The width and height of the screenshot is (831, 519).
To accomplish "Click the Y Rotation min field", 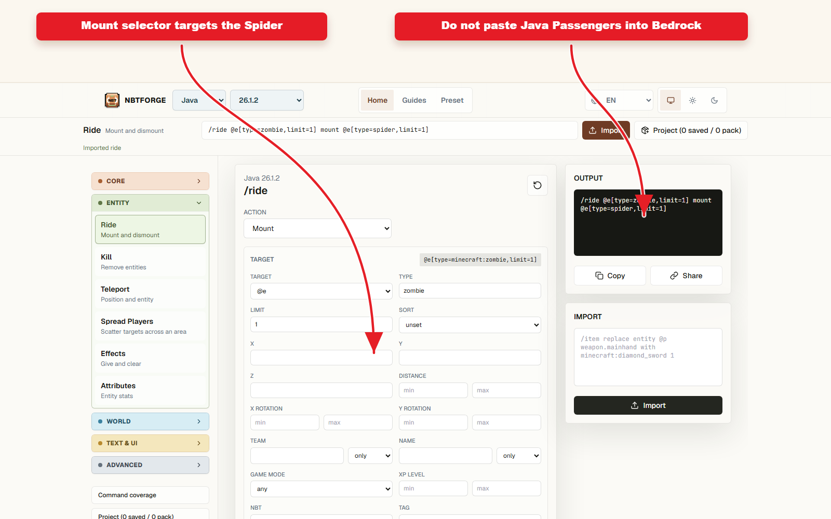I will (433, 422).
